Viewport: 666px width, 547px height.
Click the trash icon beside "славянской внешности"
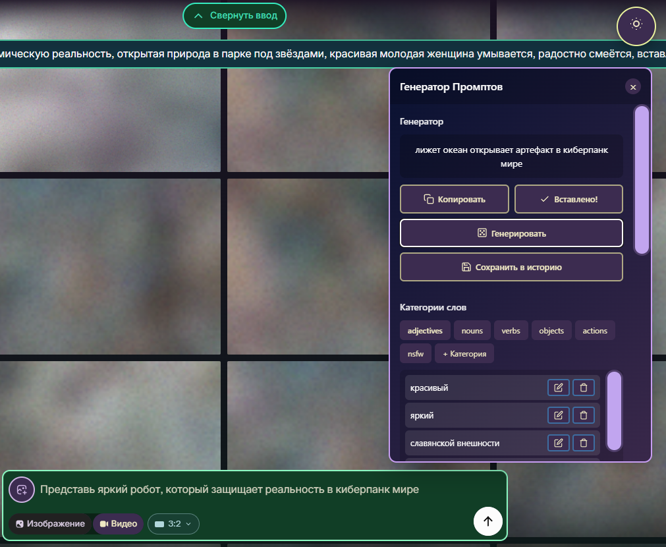583,443
